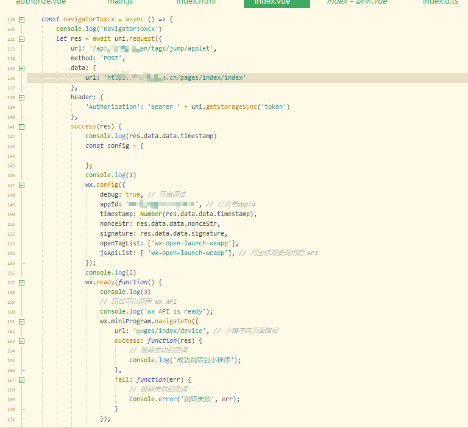Click 'timestamp: Number' on line 150
468x428 pixels.
coord(131,214)
